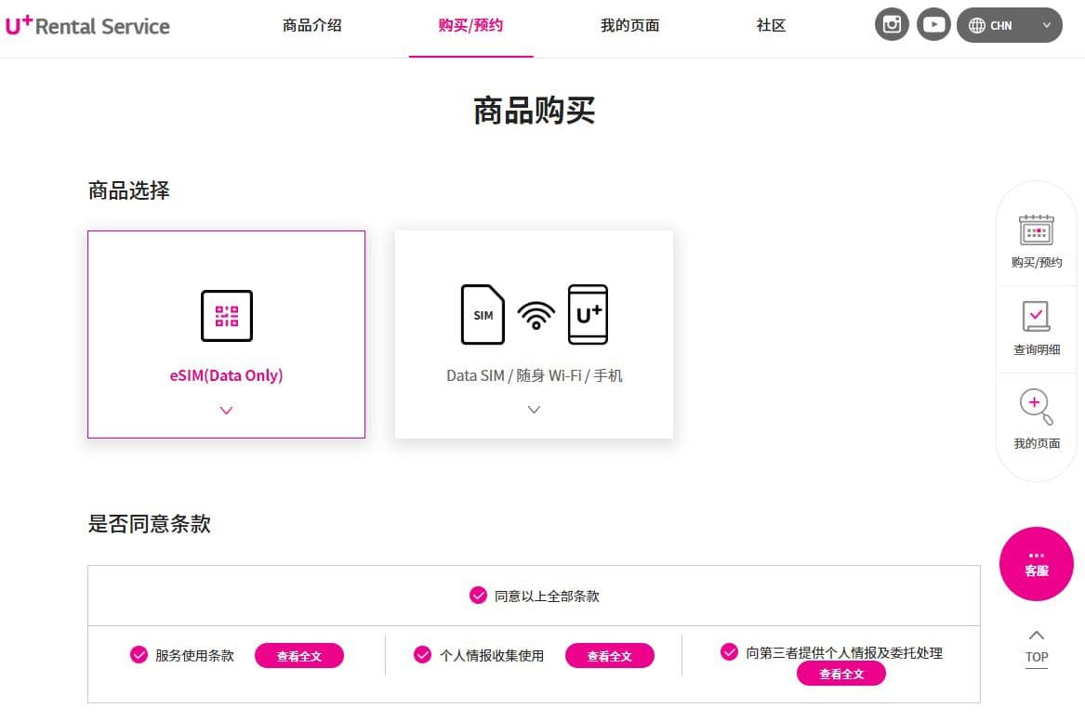The image size is (1085, 721).
Task: Open the 商品介绍 menu
Action: pos(312,26)
